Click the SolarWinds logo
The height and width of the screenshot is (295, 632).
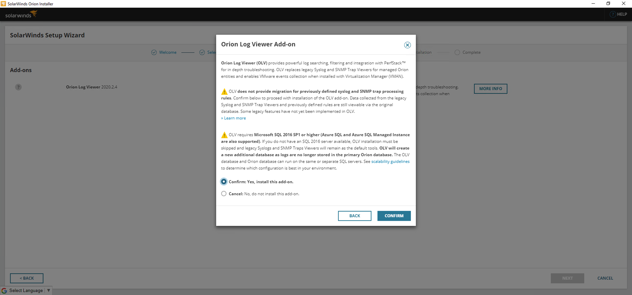pyautogui.click(x=21, y=14)
